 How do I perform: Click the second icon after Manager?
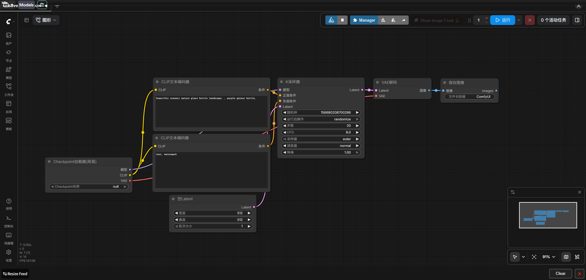point(393,20)
